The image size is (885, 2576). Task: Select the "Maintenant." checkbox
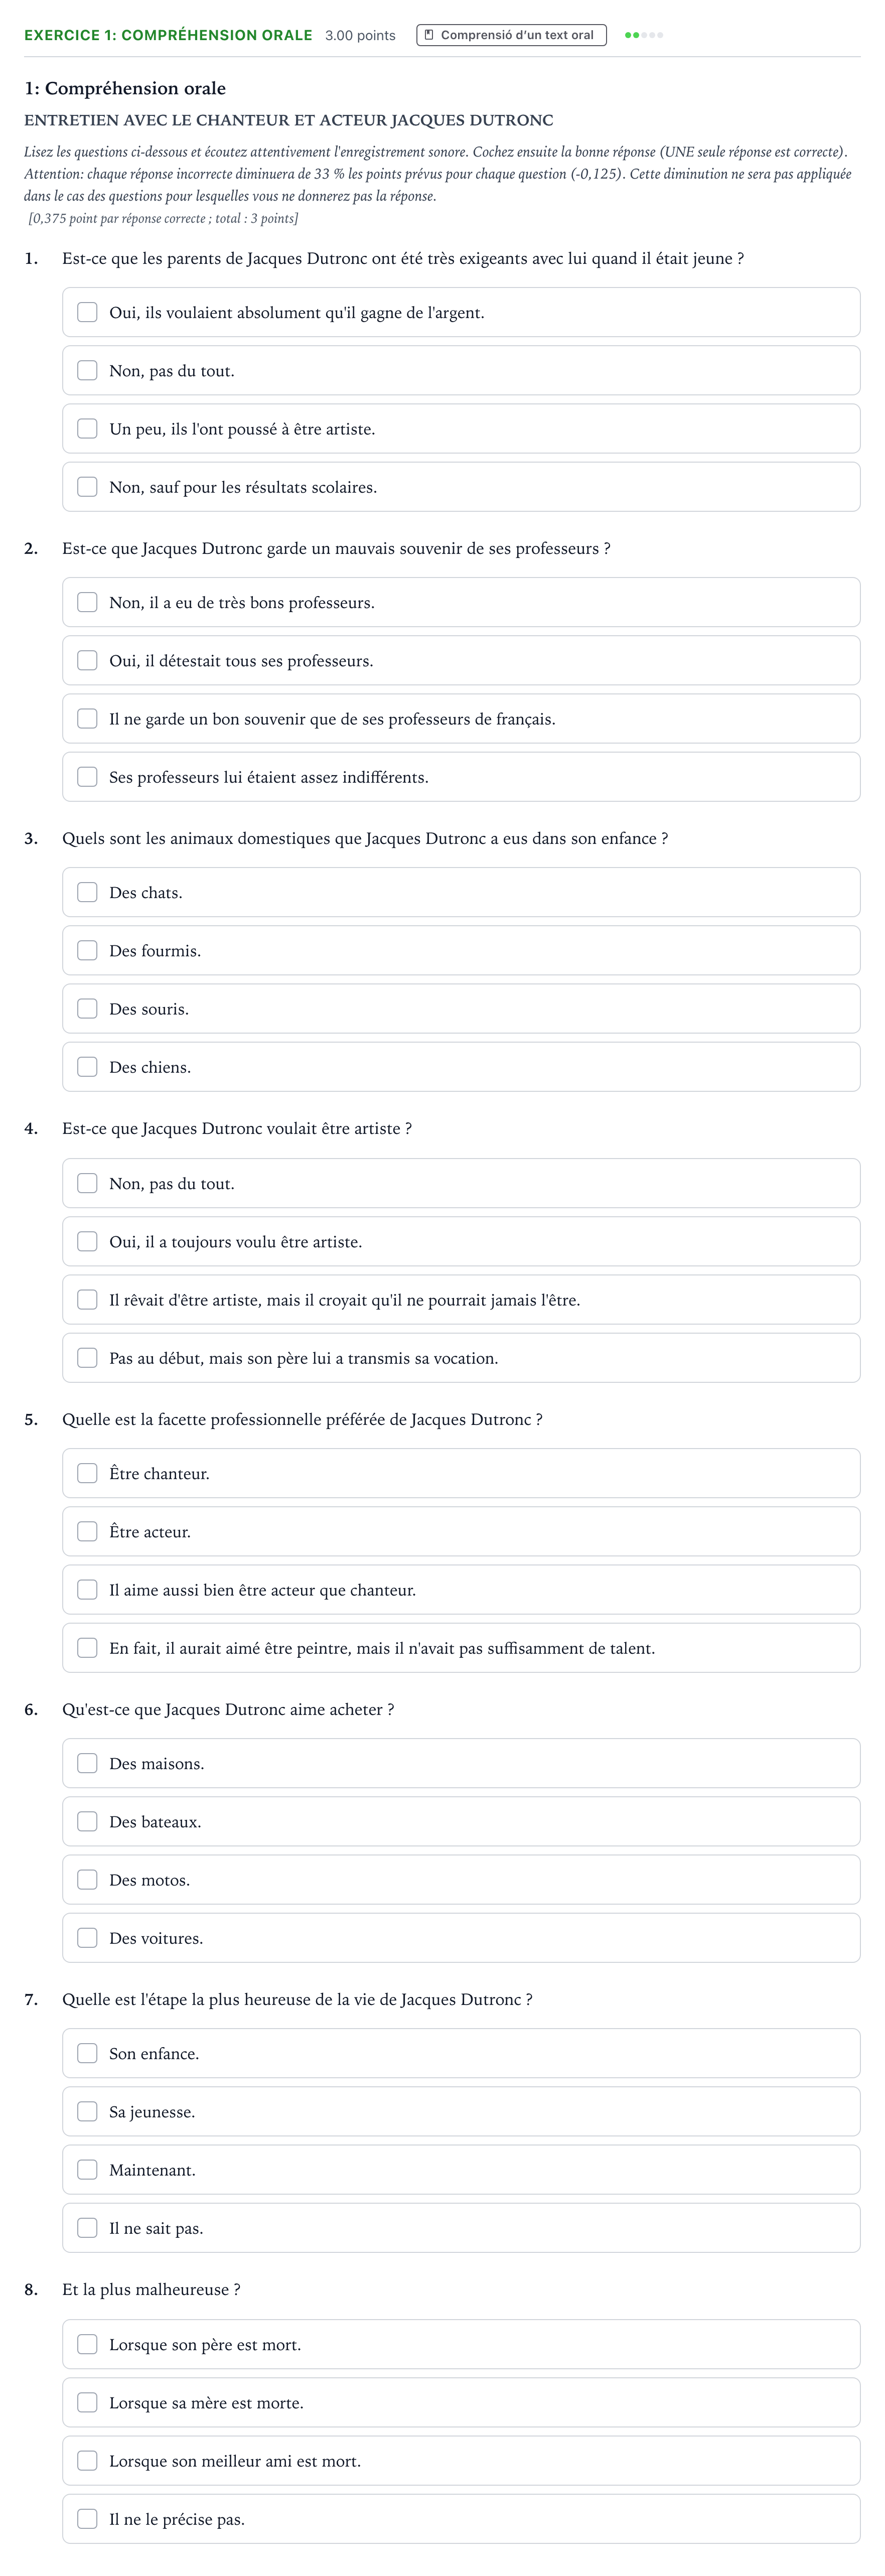coord(88,2170)
